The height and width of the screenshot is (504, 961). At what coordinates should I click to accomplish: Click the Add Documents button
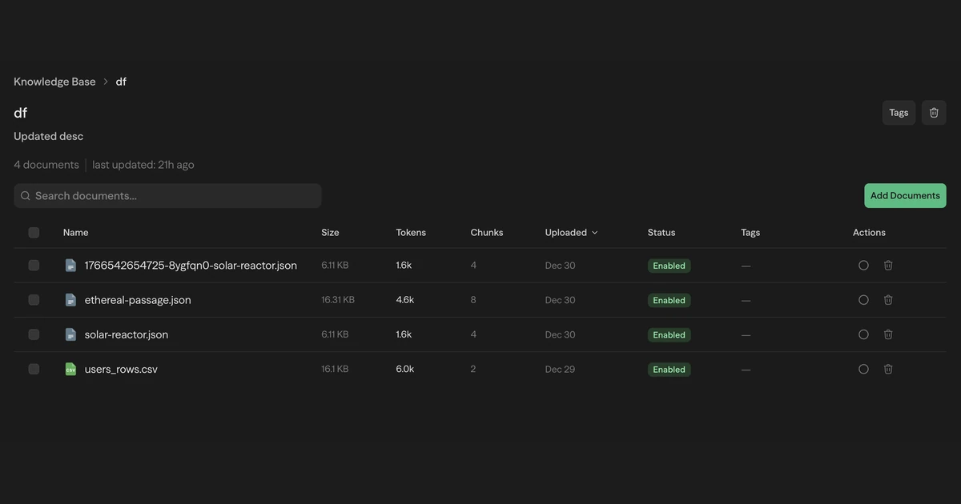click(905, 196)
